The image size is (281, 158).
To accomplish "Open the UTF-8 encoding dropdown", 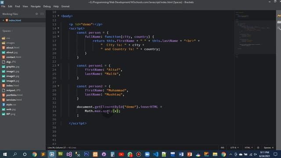I will pyautogui.click(x=234, y=147).
